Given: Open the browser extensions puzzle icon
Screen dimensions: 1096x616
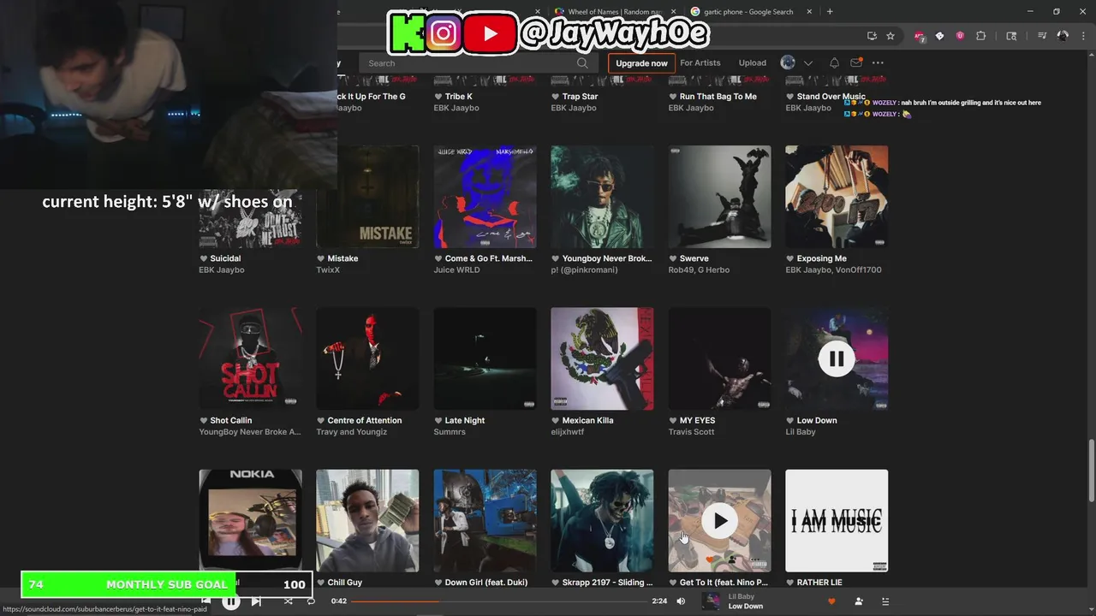Looking at the screenshot, I should point(981,36).
